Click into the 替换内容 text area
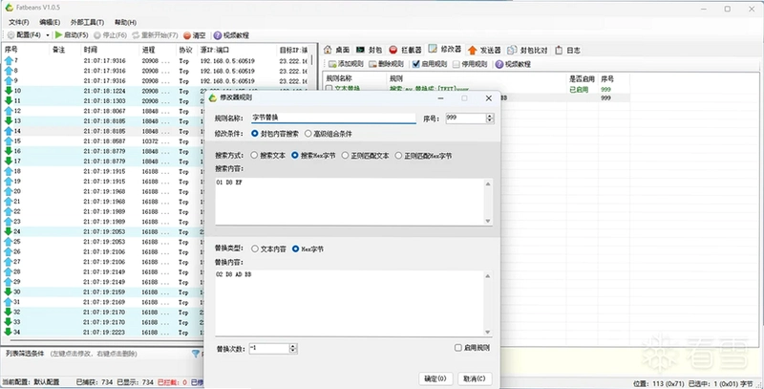Image resolution: width=764 pixels, height=389 pixels. pos(350,303)
